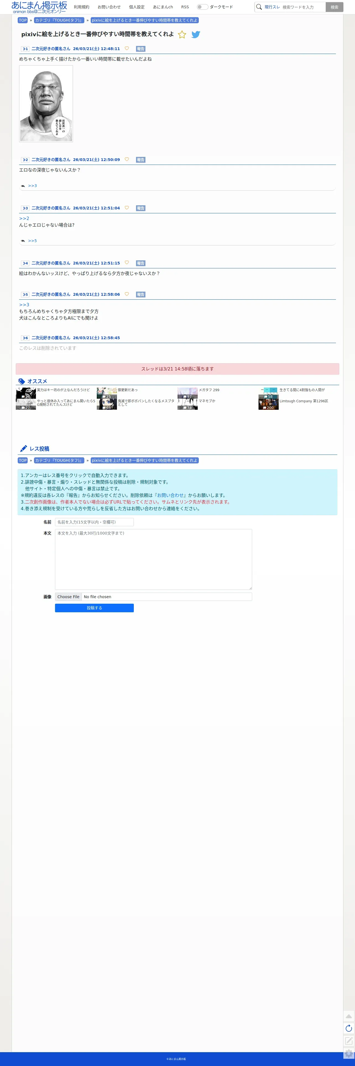Click the オススメ tag icon

pos(22,382)
